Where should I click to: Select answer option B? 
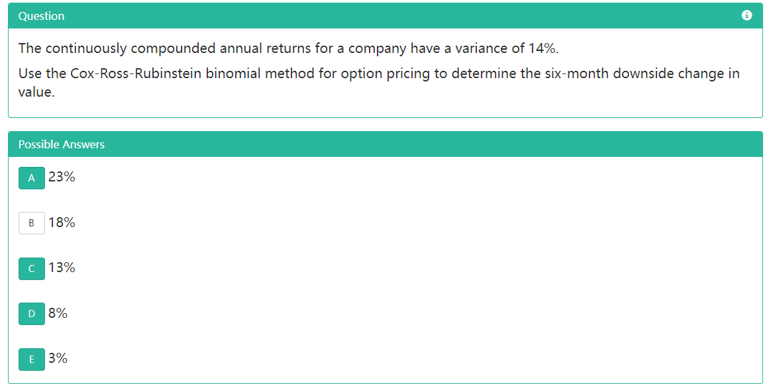pos(31,223)
